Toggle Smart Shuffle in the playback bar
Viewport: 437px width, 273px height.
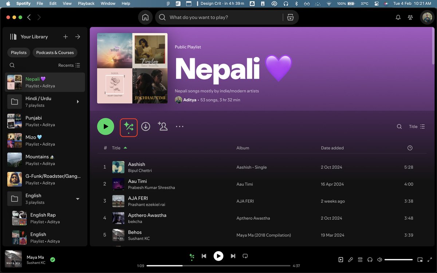[x=192, y=256]
